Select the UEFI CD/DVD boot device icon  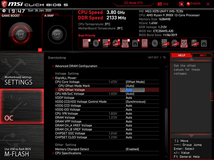click(x=96, y=43)
